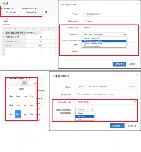Viewport: 141px width, 152px height.
Task: Click column header 3 in the table
Action: pos(49,29)
